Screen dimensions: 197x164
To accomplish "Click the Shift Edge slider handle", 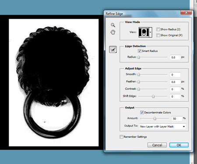I will pyautogui.click(x=153, y=96).
